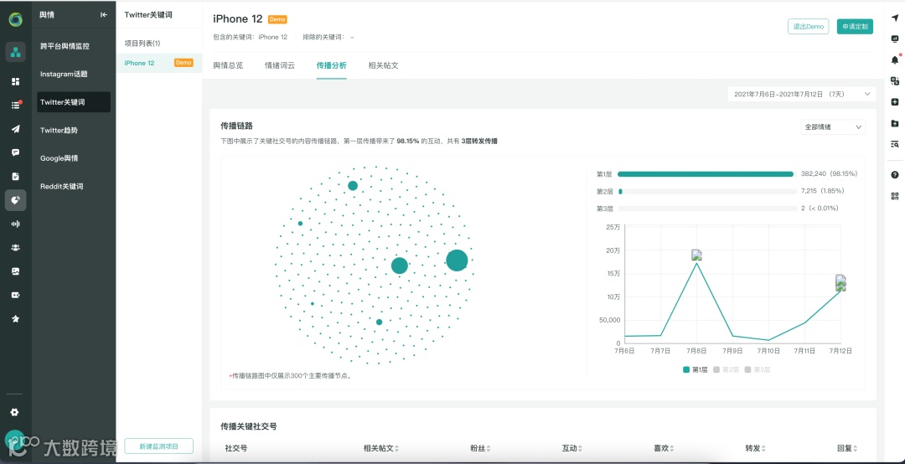Click the navigation arrow icon on right rail
Screen dimensions: 905x464
[x=895, y=18]
